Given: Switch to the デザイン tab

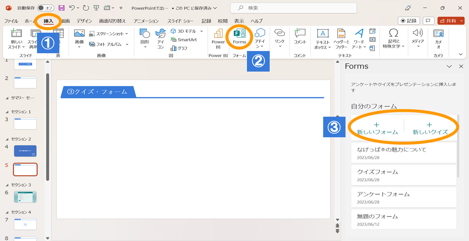Looking at the screenshot, I should tap(84, 21).
